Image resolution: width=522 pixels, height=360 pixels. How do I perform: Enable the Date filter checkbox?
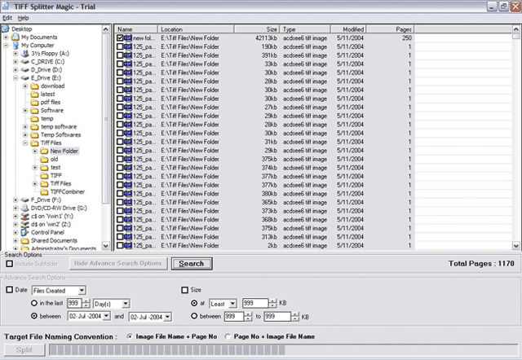[x=9, y=290]
